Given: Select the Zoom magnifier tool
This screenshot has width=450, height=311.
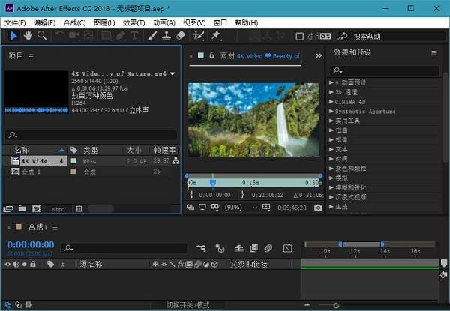Looking at the screenshot, I should pos(42,35).
